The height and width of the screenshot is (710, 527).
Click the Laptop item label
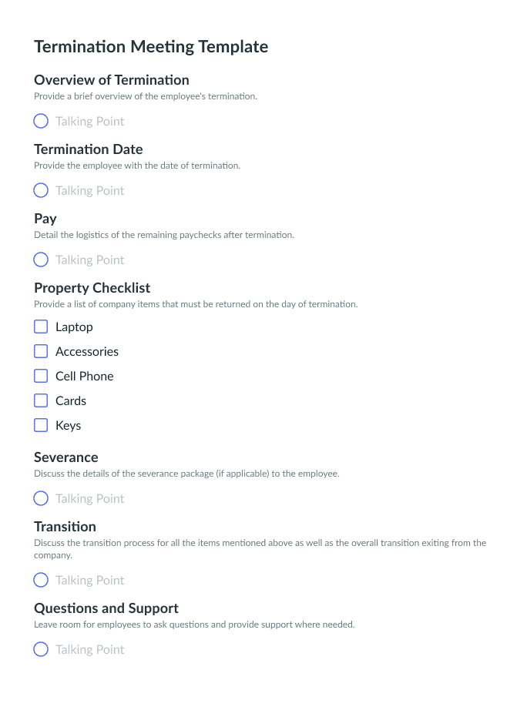pos(74,327)
